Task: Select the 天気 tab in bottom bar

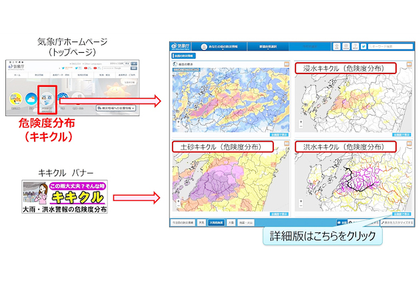Action: point(201,223)
